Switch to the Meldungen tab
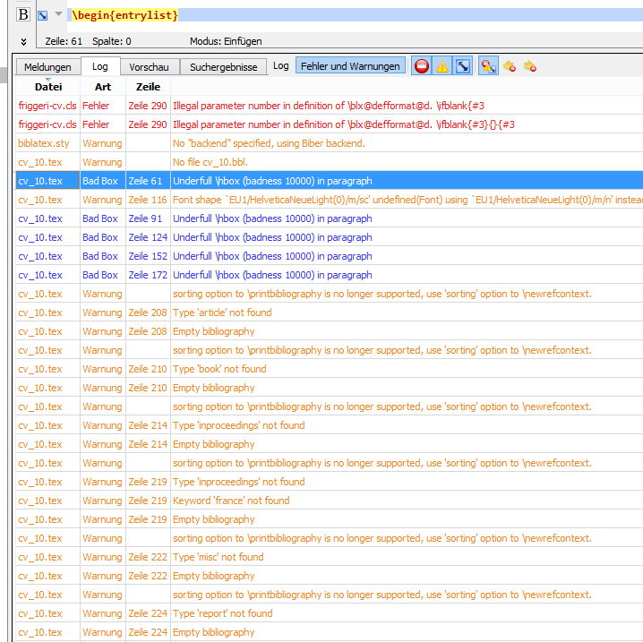This screenshot has height=642, width=643. 47,67
